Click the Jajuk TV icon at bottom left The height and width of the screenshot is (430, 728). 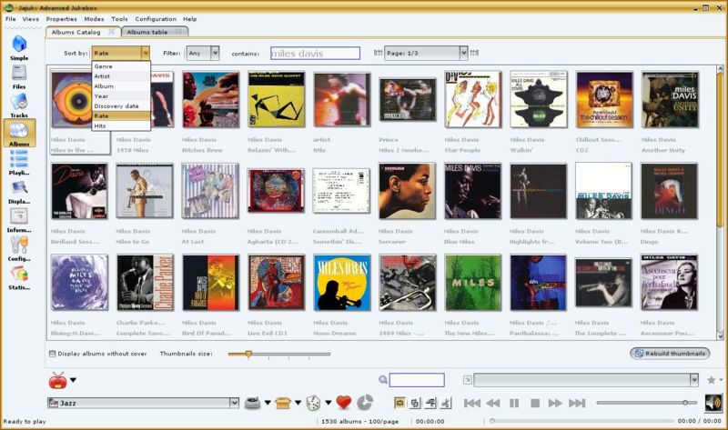pyautogui.click(x=57, y=380)
